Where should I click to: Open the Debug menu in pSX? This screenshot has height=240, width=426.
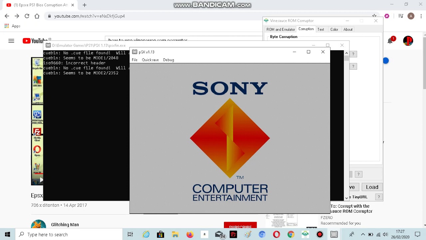click(168, 60)
